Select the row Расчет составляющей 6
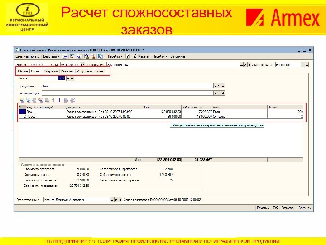The image size is (326, 245). click(161, 112)
